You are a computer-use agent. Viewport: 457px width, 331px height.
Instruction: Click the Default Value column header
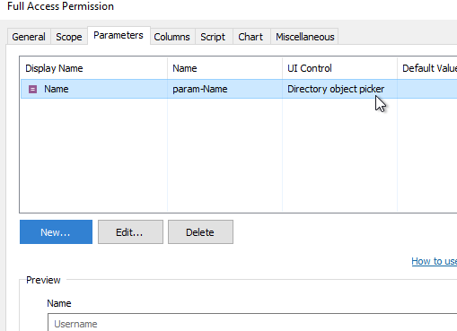click(427, 68)
